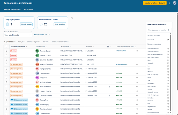Open the Tous les éléments dropdown

point(18,35)
